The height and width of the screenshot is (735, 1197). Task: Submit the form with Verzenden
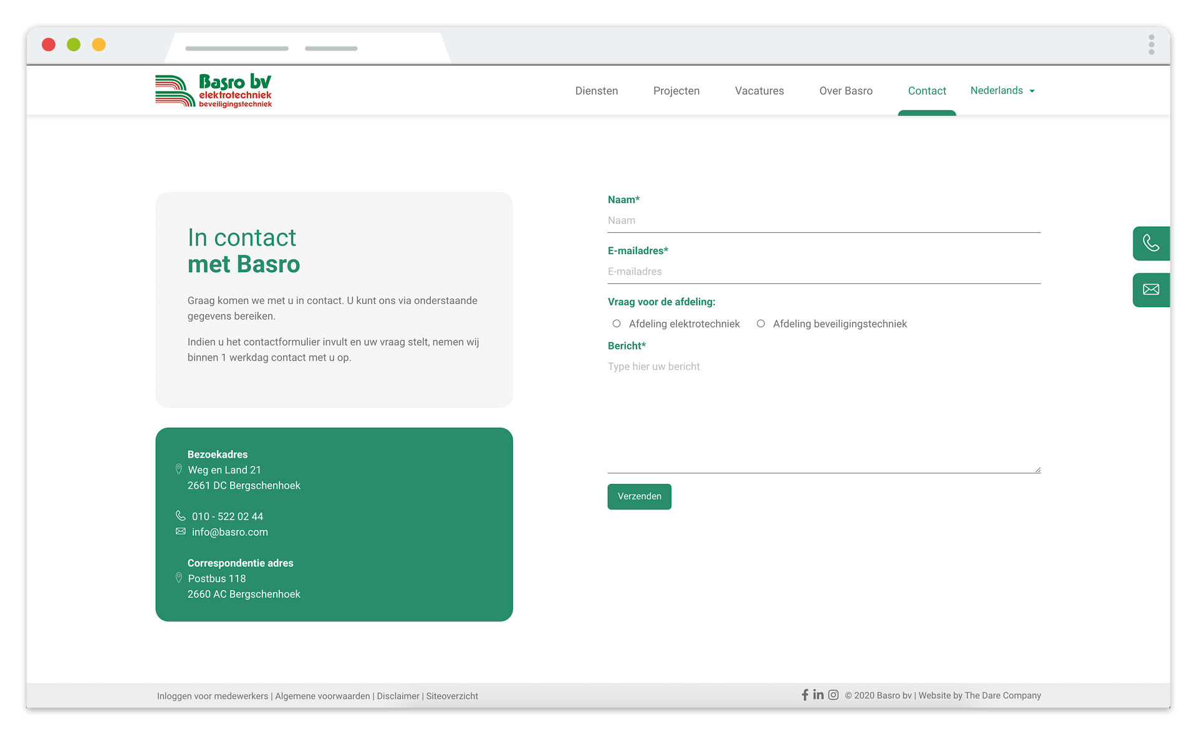pos(640,496)
